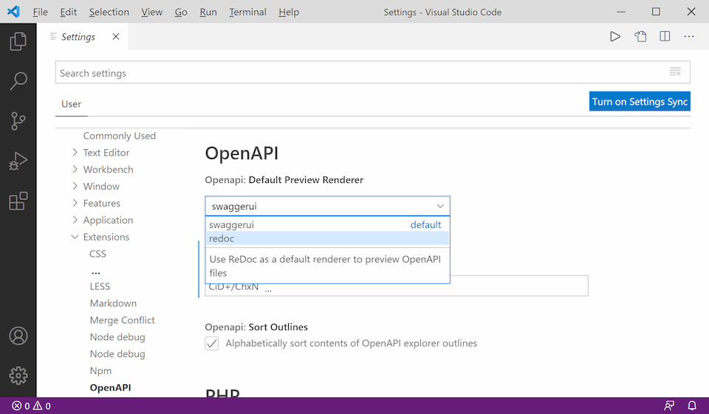Select the redoc option
This screenshot has height=414, width=709.
pos(327,238)
